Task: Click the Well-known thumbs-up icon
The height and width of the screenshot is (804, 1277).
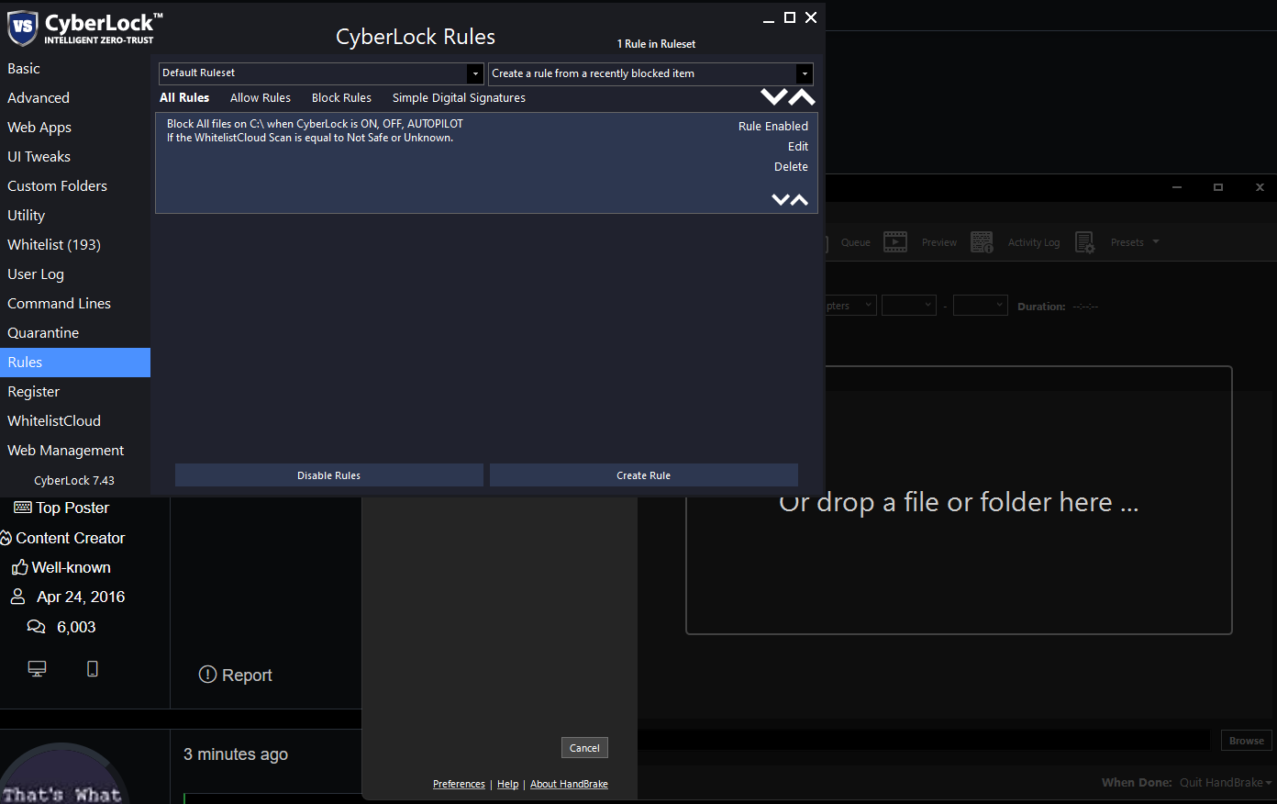Action: 19,567
